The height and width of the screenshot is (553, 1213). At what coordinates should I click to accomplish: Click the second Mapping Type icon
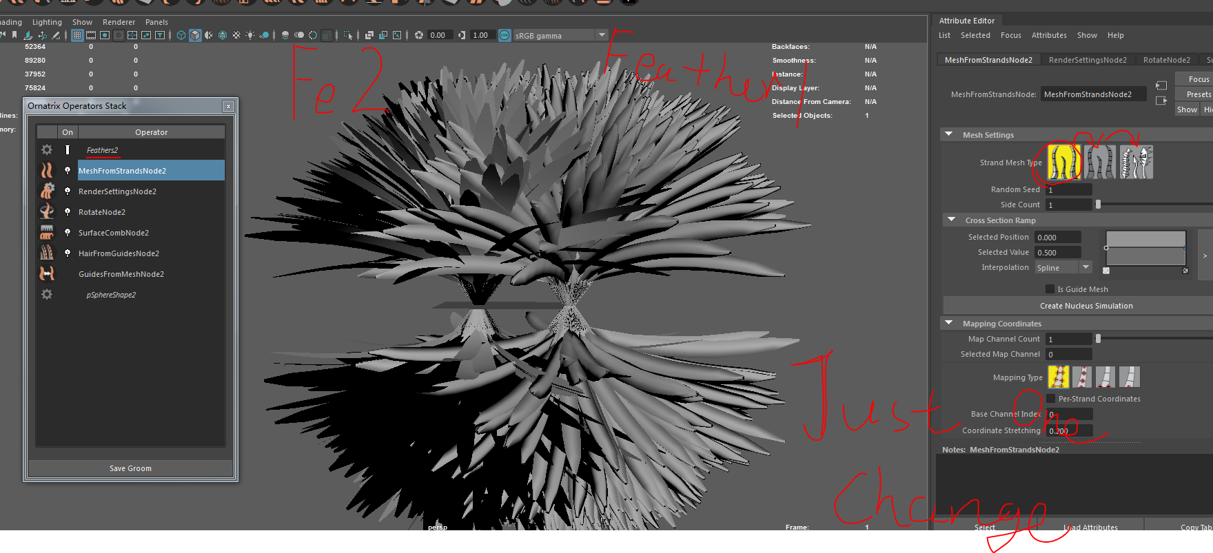click(1082, 377)
